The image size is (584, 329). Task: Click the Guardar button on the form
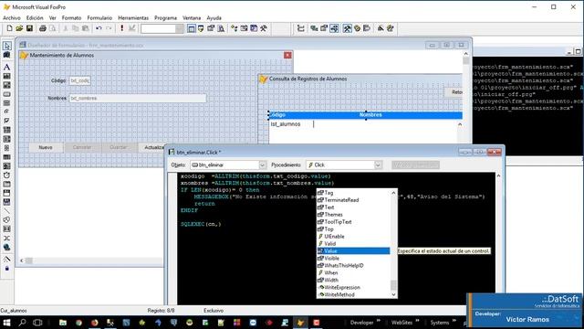click(x=119, y=147)
